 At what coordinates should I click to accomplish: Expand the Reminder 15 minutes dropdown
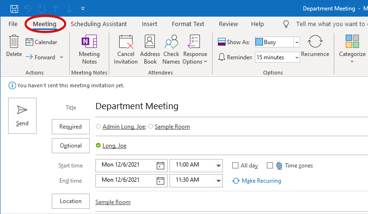click(297, 57)
